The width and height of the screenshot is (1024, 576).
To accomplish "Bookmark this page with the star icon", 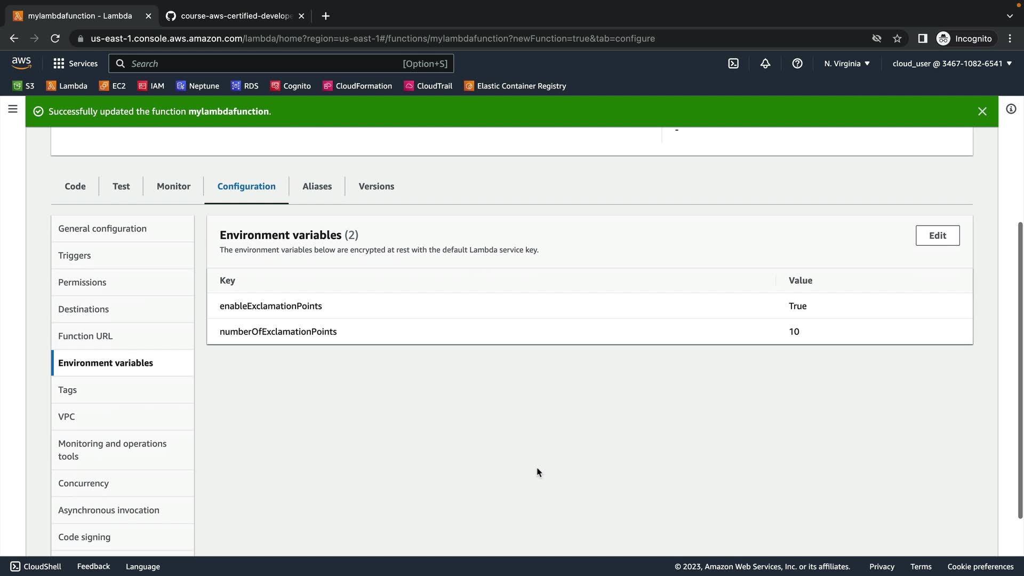I will pyautogui.click(x=897, y=38).
